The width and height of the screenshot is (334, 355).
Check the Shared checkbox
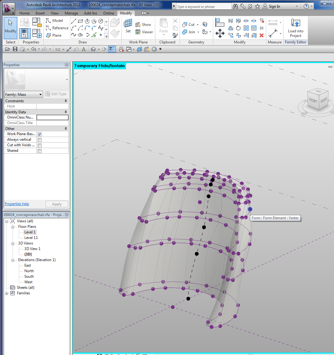pyautogui.click(x=39, y=151)
